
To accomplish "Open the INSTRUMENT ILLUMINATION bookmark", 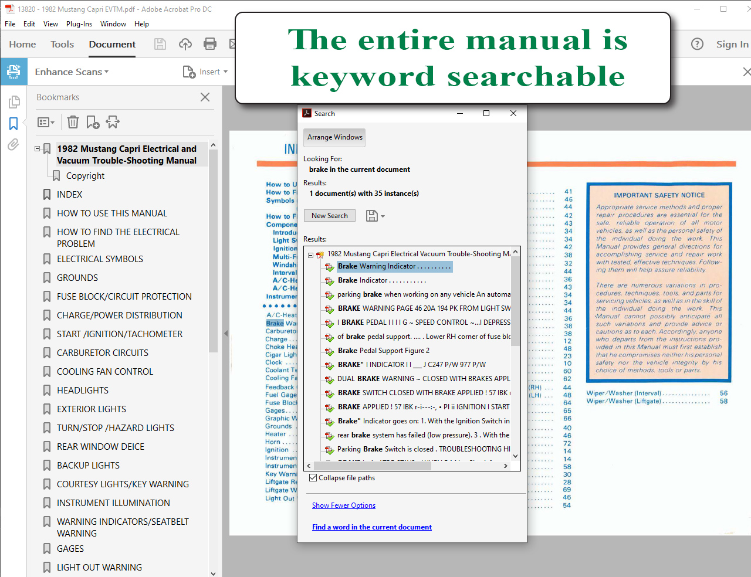I will (x=113, y=503).
